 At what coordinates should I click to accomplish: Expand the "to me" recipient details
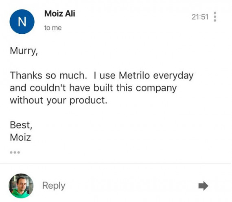click(53, 28)
